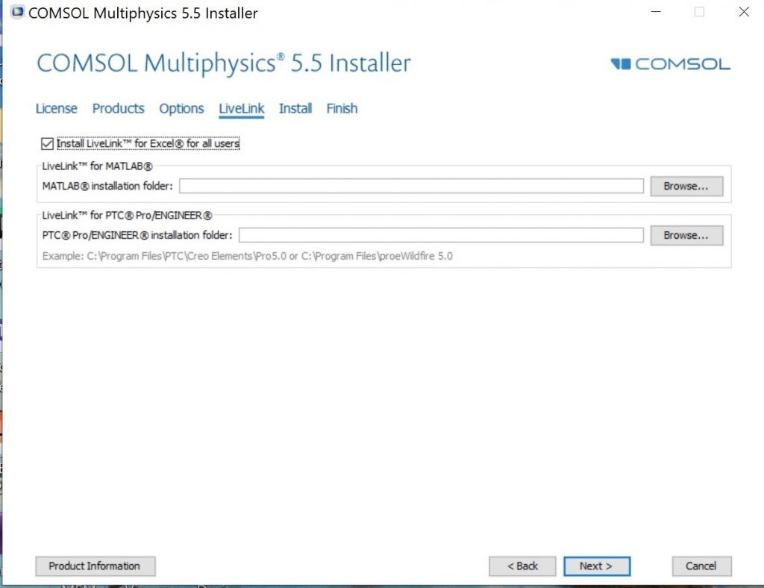
Task: Click the MATLAB installation folder field
Action: (411, 186)
